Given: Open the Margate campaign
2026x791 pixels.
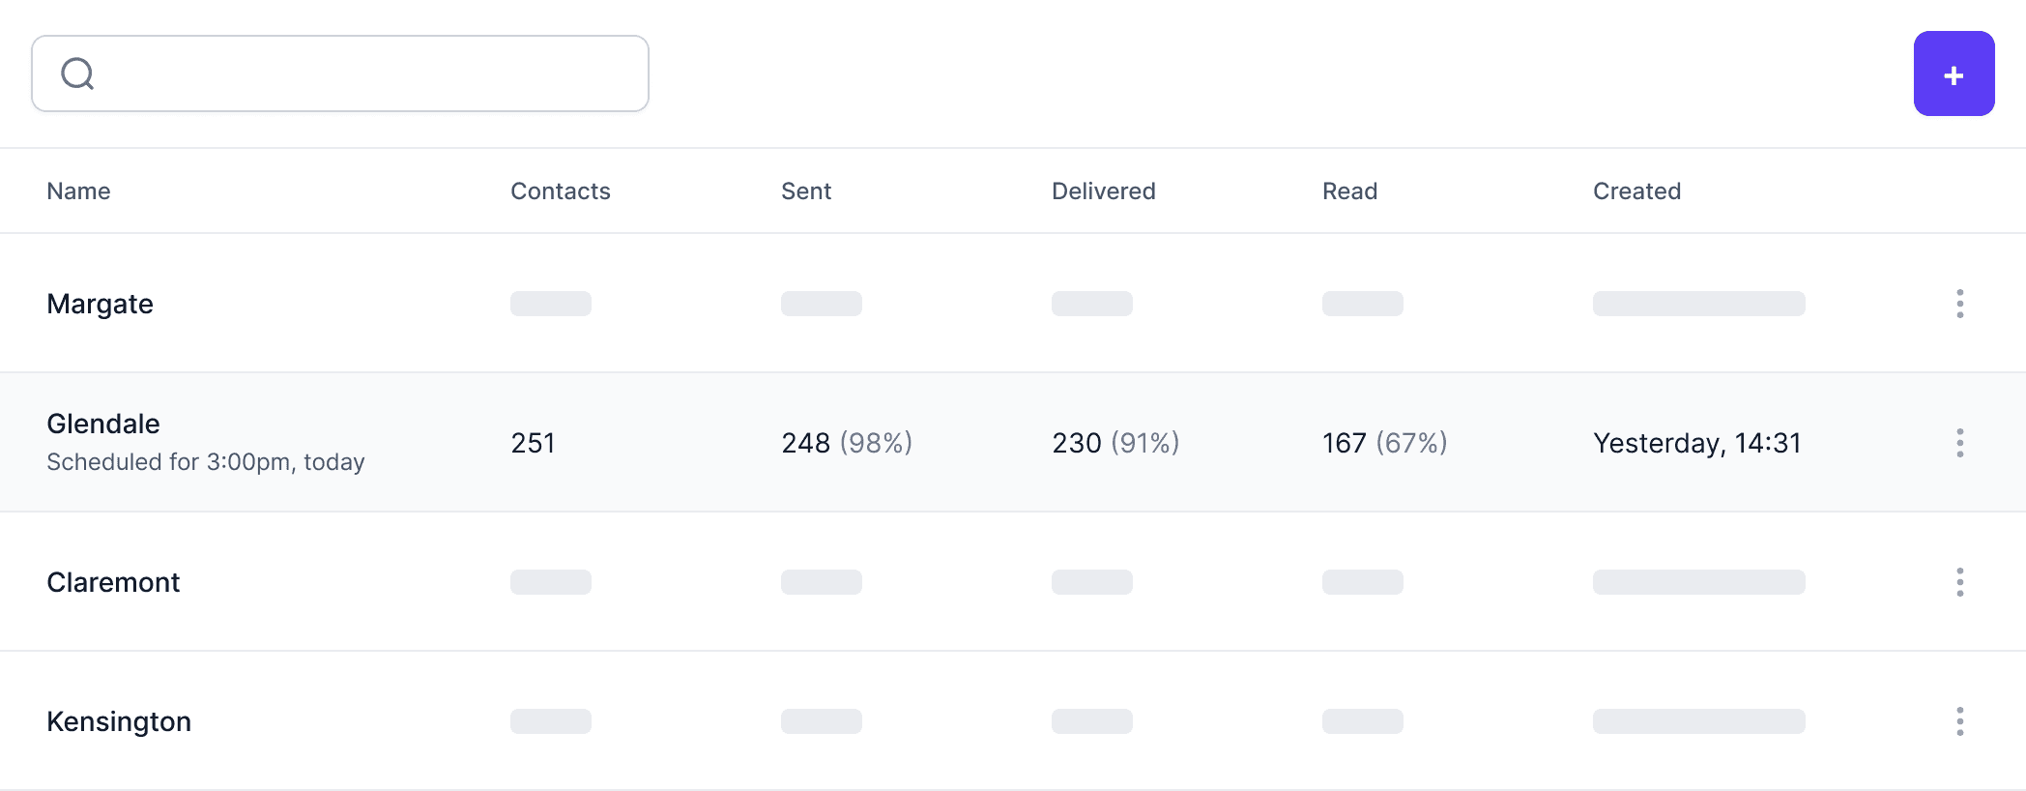Looking at the screenshot, I should pyautogui.click(x=100, y=304).
